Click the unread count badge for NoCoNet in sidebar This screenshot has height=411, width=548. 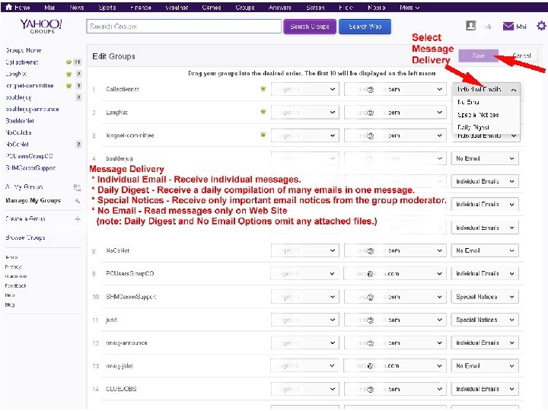(78, 144)
